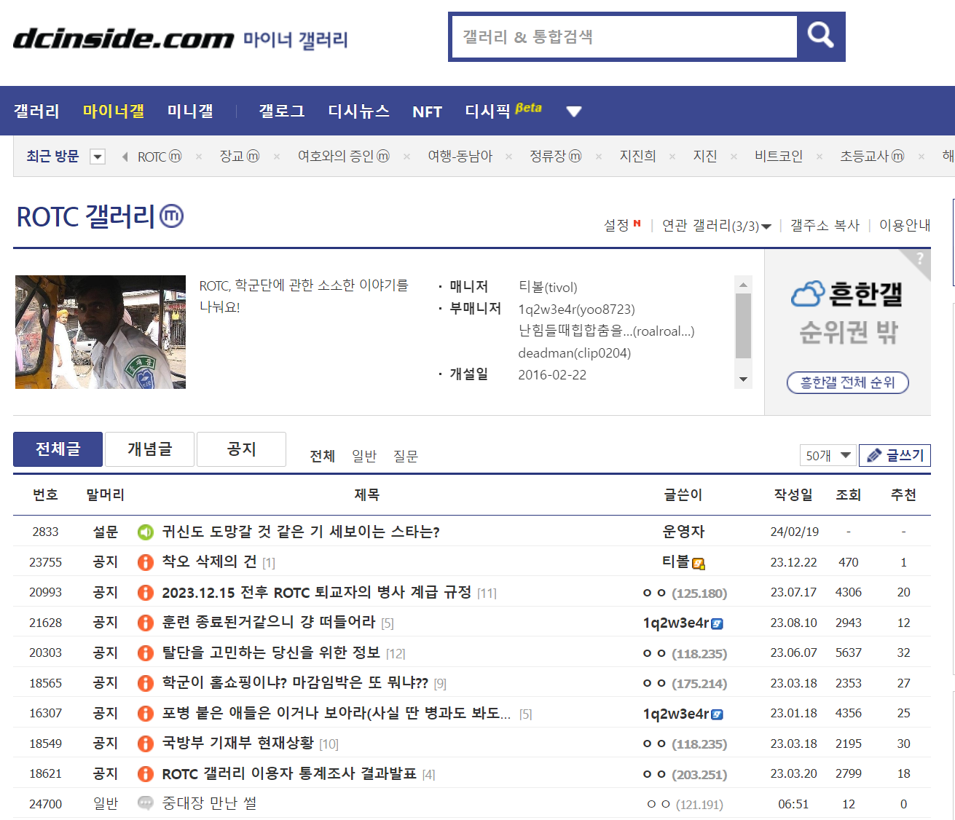The image size is (955, 820).
Task: Click the search magnifier icon
Action: pos(820,36)
